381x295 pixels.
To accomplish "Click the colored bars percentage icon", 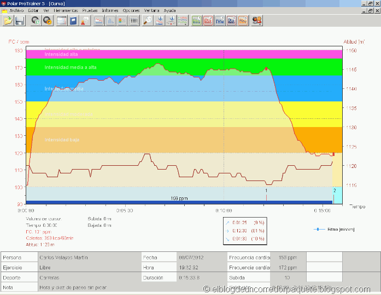I will pos(122,21).
